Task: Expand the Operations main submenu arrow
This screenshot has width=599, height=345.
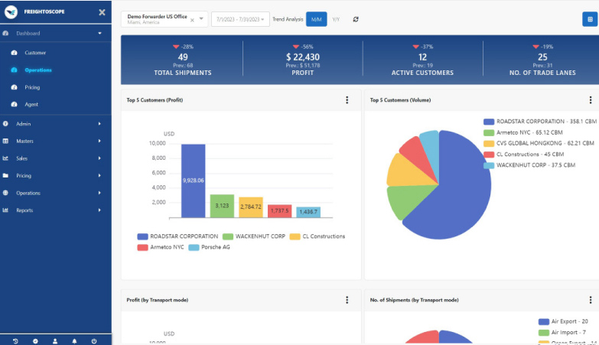Action: point(99,193)
